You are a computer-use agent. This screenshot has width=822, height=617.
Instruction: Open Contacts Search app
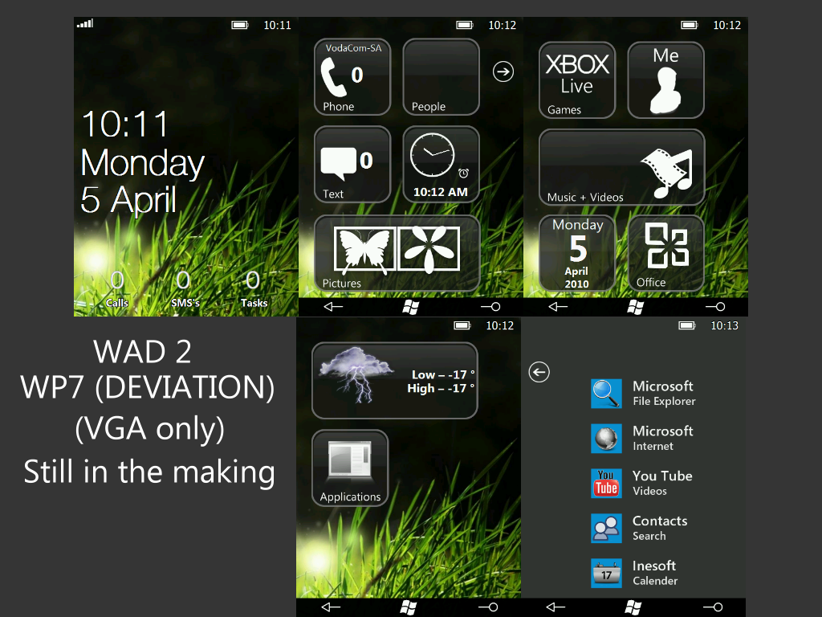pos(639,528)
